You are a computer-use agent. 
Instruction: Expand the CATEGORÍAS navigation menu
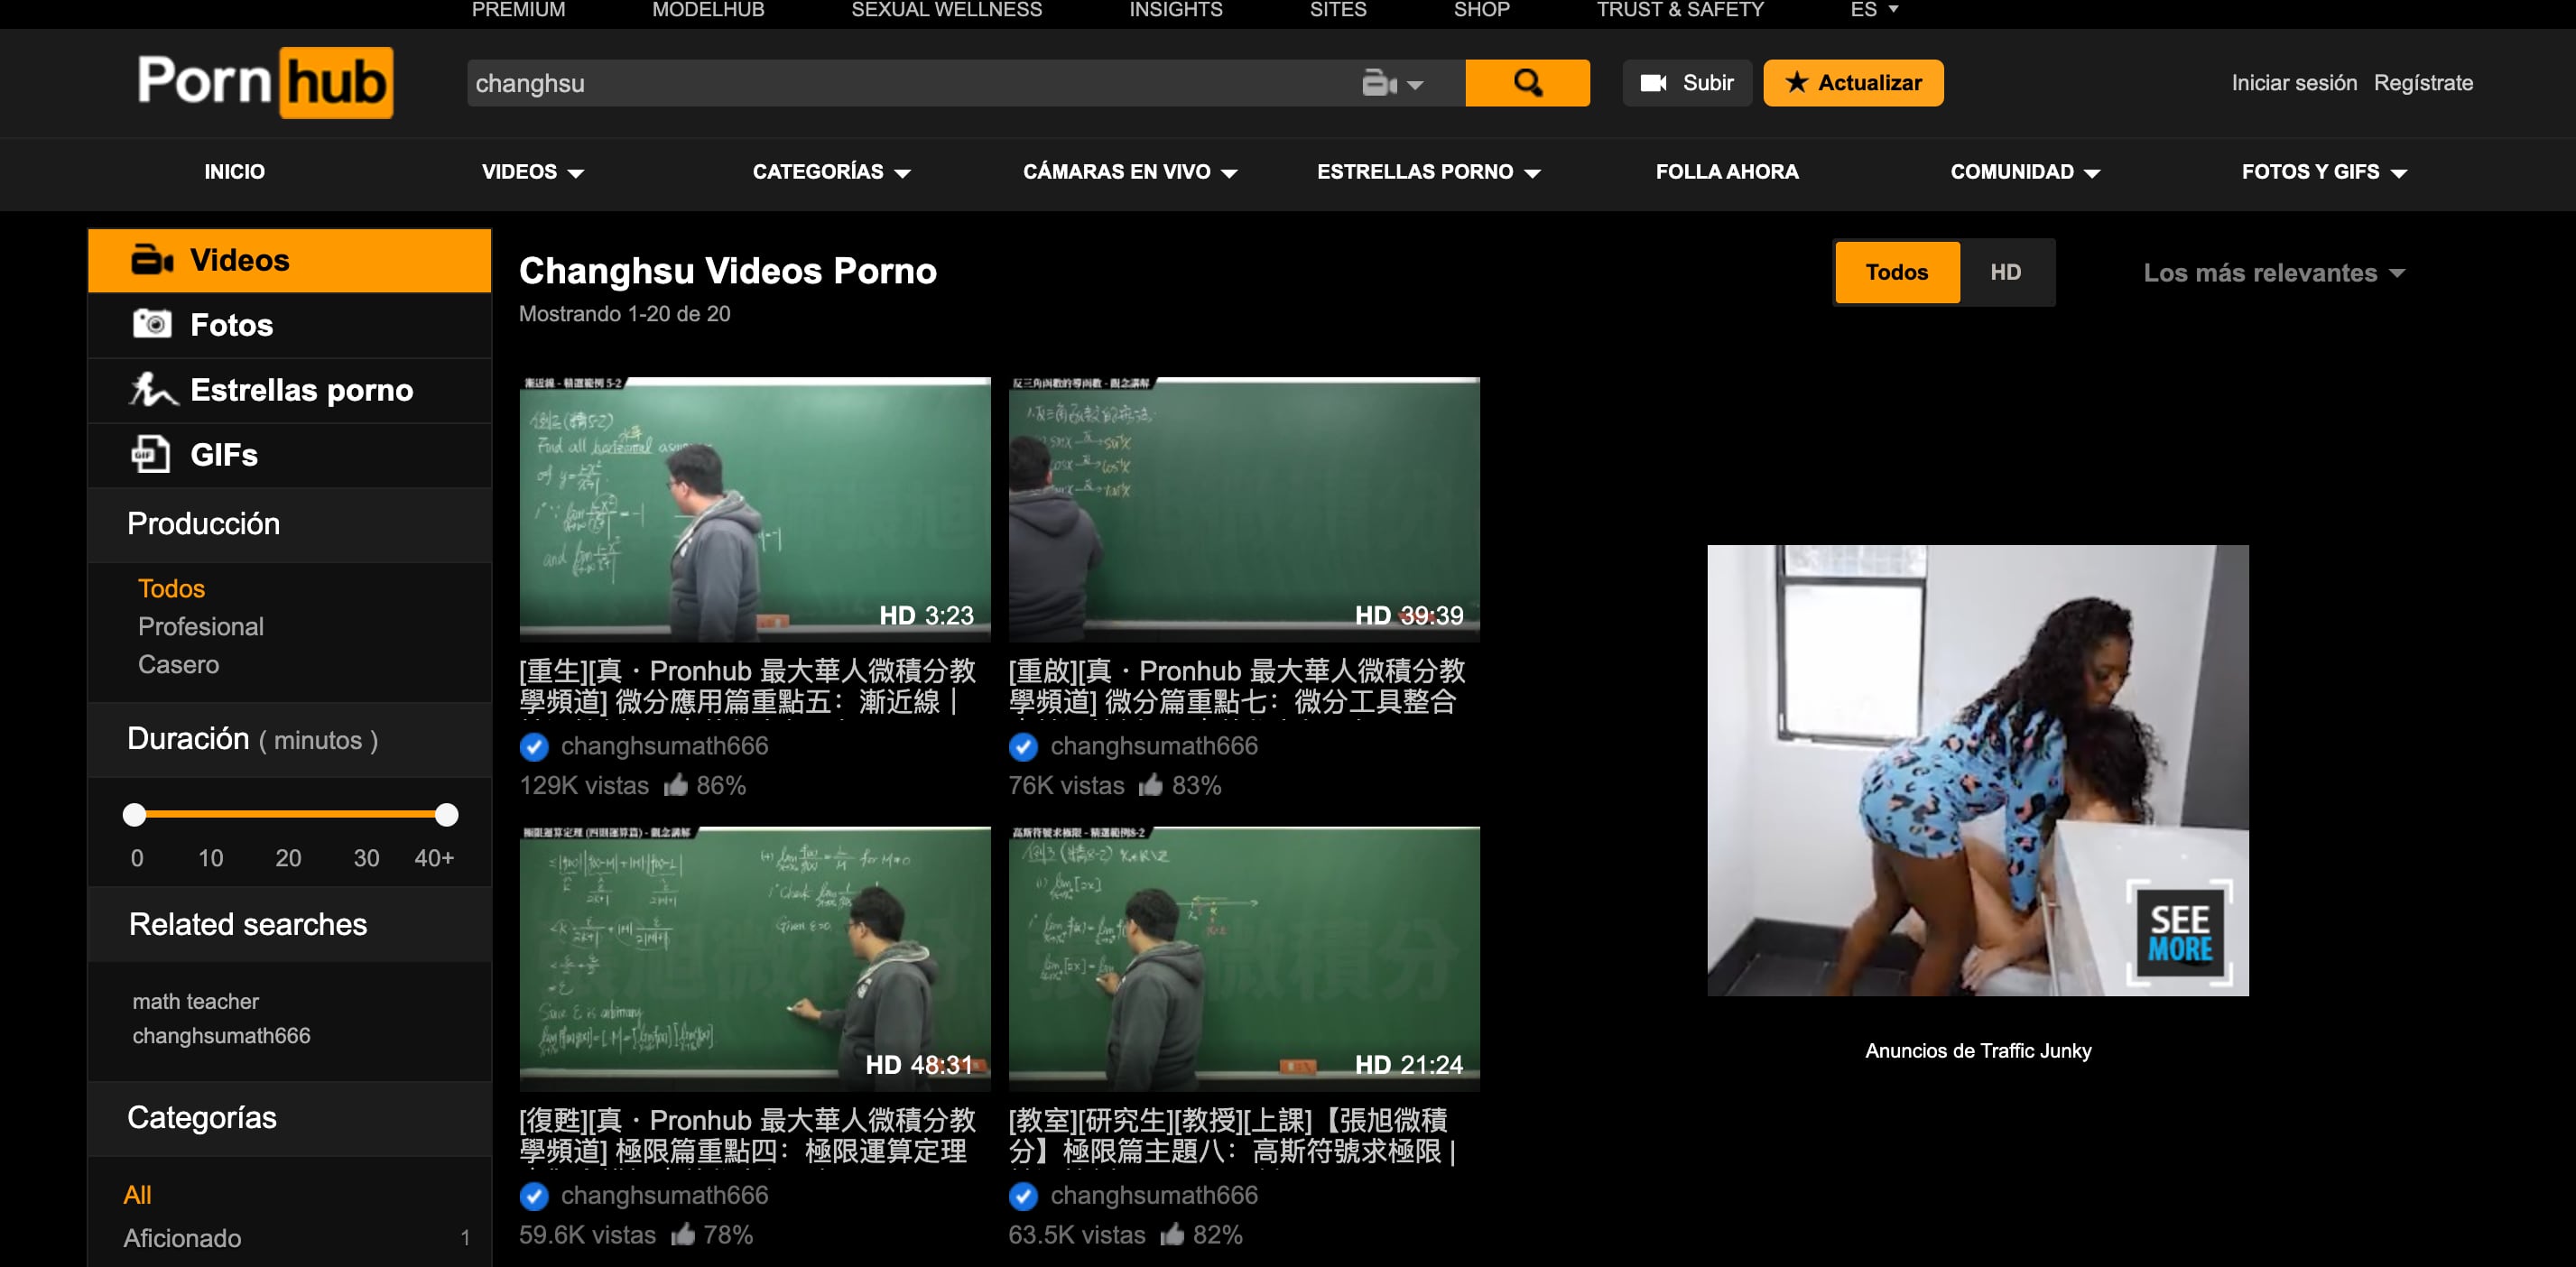point(830,172)
